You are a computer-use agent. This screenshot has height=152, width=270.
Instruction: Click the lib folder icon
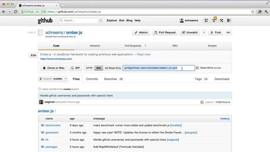43,140
